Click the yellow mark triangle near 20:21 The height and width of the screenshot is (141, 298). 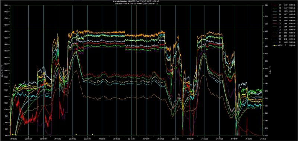[x=76, y=134]
